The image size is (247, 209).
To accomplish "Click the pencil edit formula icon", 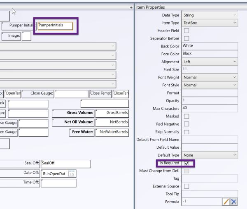I will point(226,202).
